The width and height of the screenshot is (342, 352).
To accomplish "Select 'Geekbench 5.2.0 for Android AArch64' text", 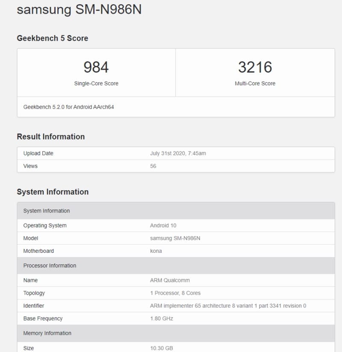I will tap(68, 107).
